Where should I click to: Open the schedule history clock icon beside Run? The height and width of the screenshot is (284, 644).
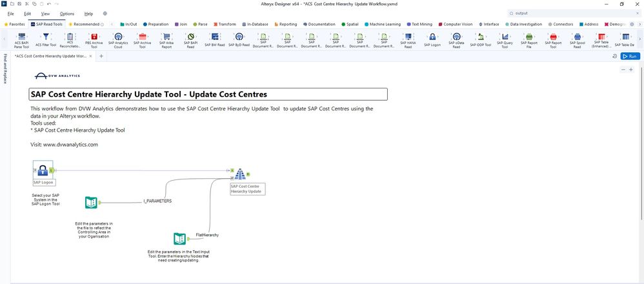click(614, 56)
